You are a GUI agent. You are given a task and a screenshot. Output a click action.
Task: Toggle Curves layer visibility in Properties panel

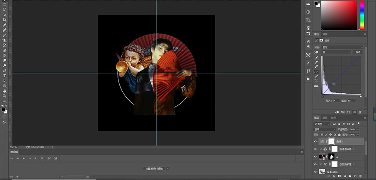click(354, 112)
